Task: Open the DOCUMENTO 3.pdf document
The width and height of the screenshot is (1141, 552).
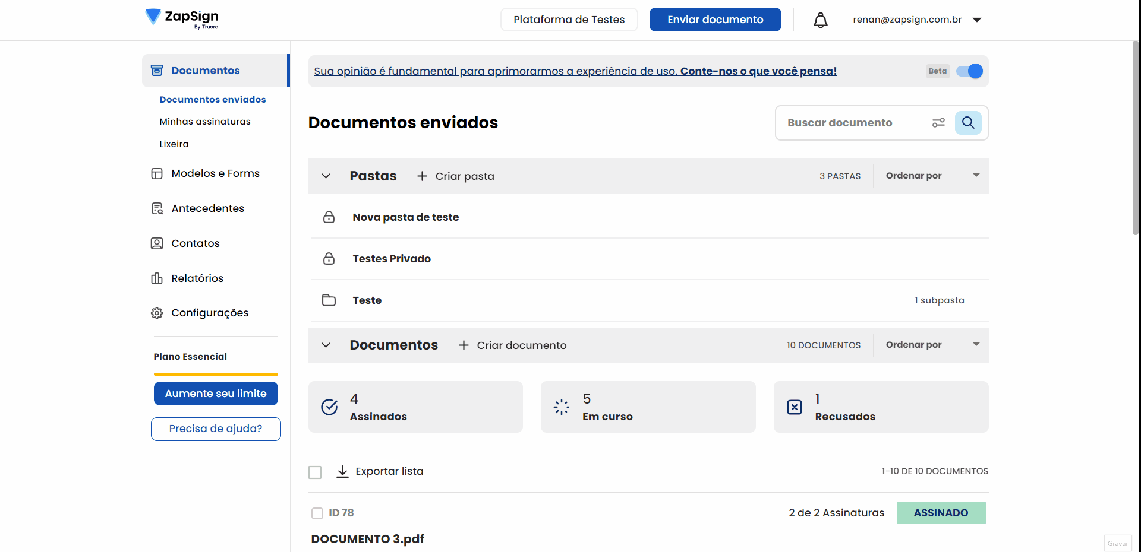Action: pyautogui.click(x=367, y=539)
